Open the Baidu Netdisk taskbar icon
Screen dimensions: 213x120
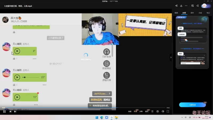[x=112, y=117]
